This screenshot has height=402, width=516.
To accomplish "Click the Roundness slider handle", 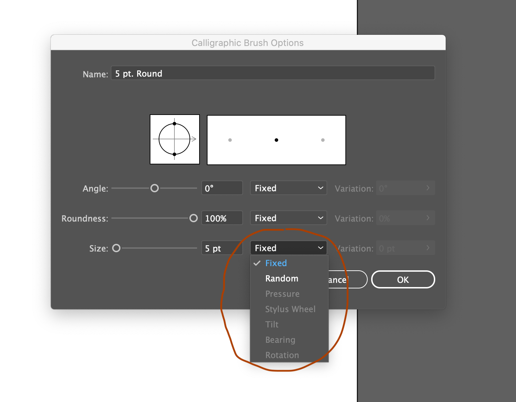I will tap(194, 218).
